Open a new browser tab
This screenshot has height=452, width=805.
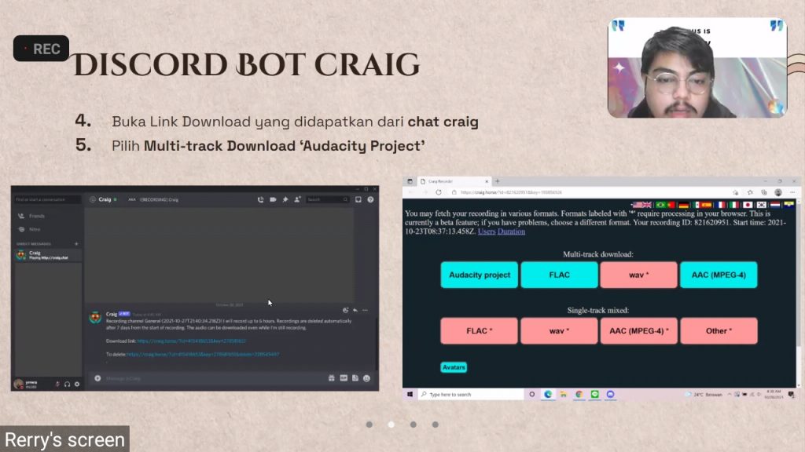497,181
